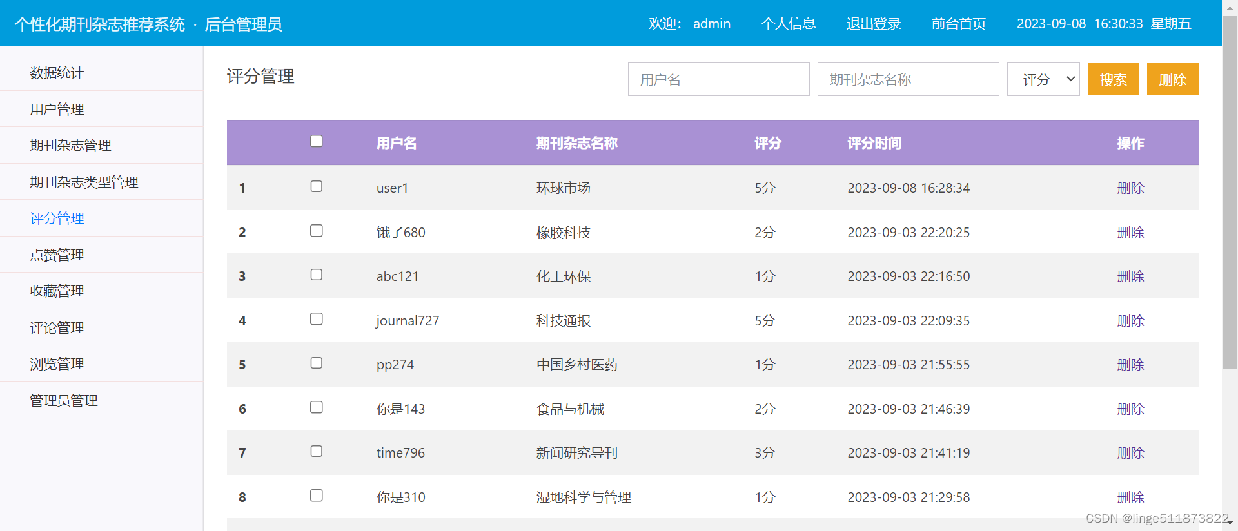Tick the checkbox for journal727 row

[316, 319]
